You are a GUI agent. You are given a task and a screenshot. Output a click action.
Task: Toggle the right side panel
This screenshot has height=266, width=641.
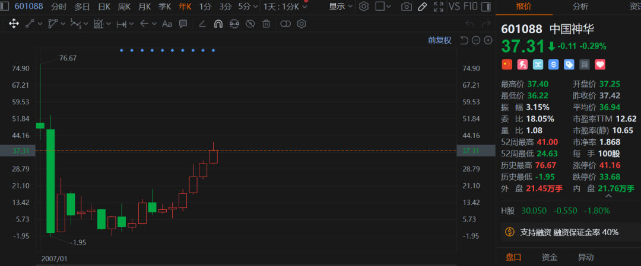[x=486, y=6]
